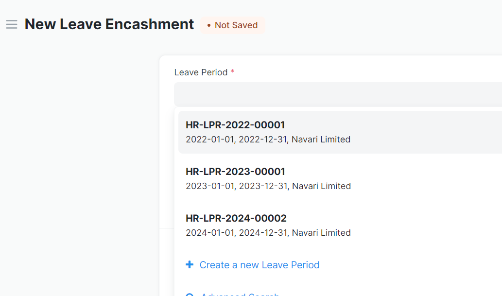This screenshot has width=502, height=296.
Task: Click the red asterisk beside Leave Period
Action: 232,71
